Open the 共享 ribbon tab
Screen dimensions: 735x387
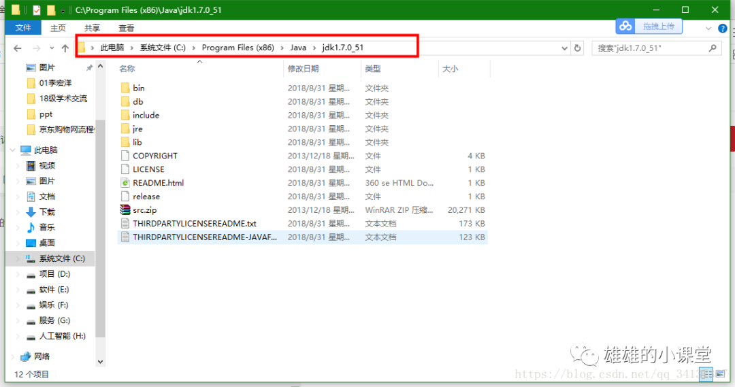[x=93, y=28]
